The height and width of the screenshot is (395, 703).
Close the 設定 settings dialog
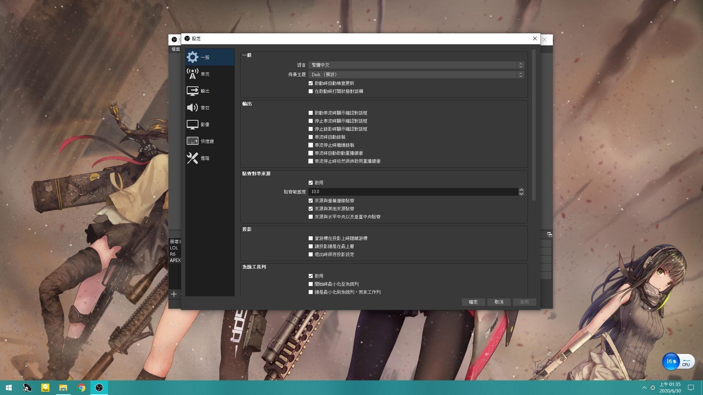point(535,38)
